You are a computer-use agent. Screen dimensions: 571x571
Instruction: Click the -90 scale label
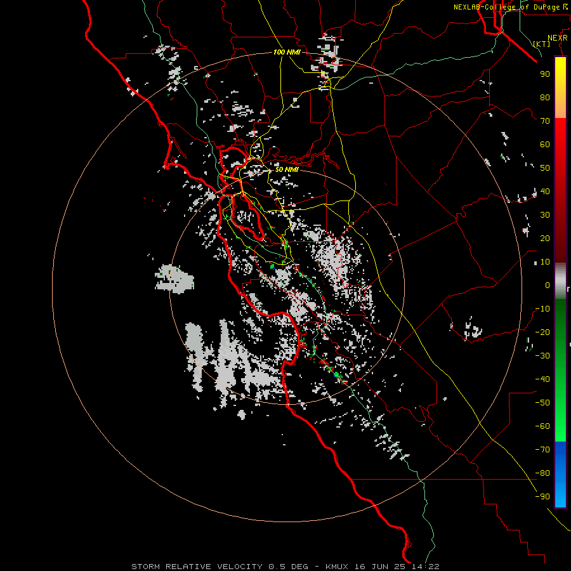click(542, 497)
